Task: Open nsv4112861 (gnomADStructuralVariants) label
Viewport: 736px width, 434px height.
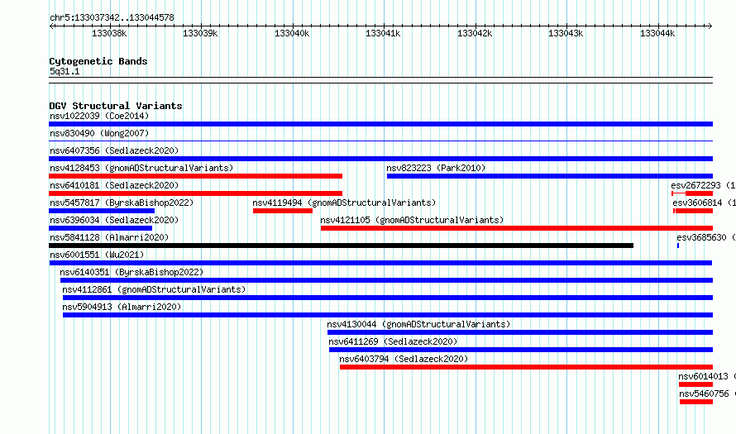Action: click(x=154, y=289)
